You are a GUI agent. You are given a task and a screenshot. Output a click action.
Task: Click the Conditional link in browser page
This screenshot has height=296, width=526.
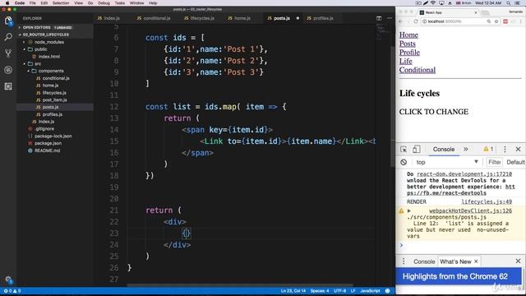point(418,70)
